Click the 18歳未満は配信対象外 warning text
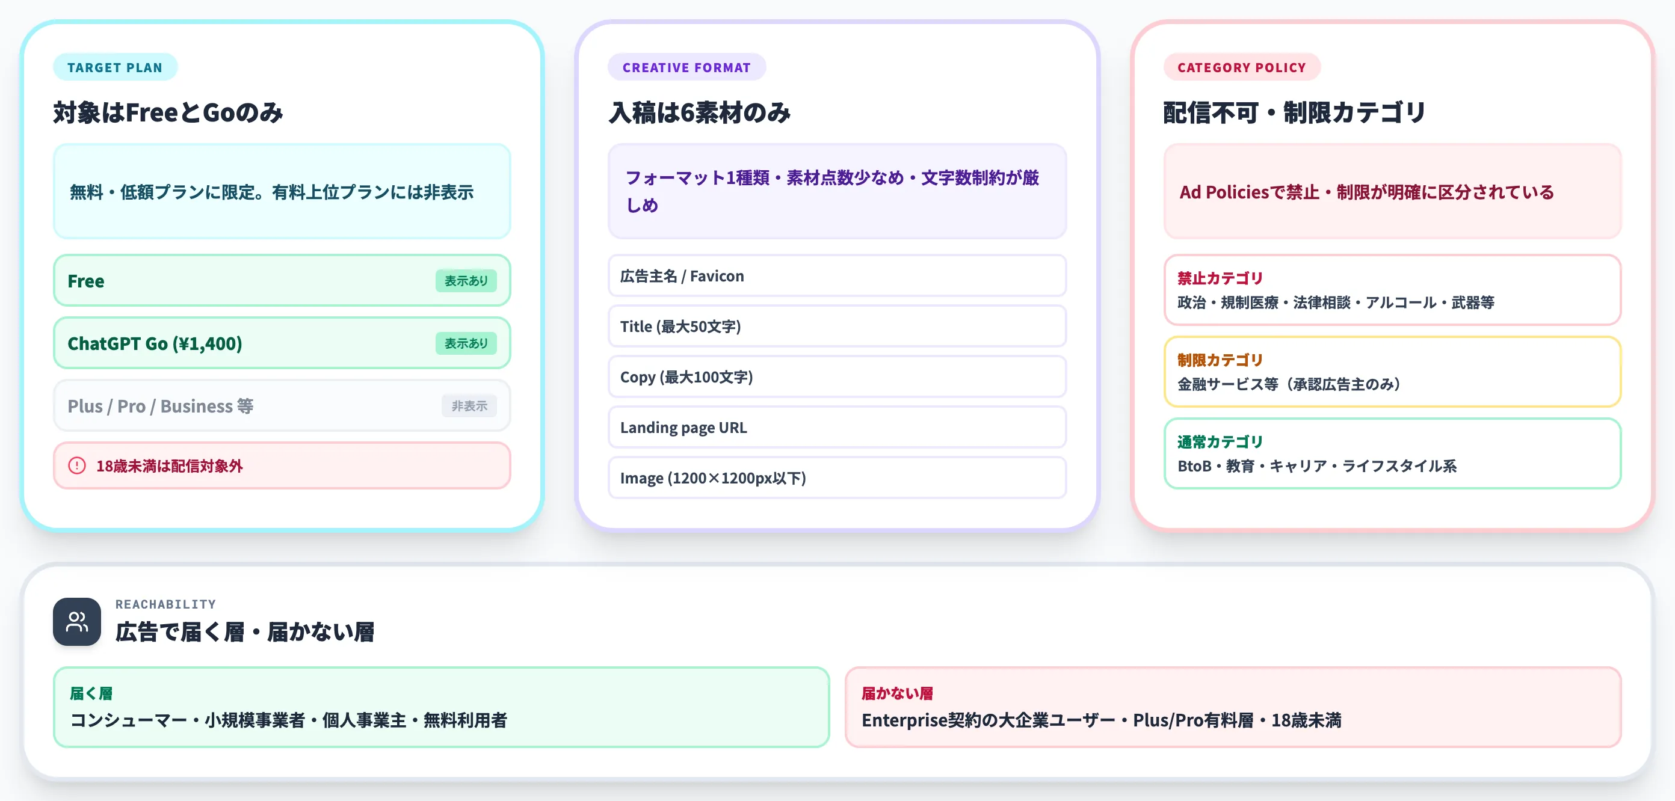The height and width of the screenshot is (801, 1675). tap(169, 465)
